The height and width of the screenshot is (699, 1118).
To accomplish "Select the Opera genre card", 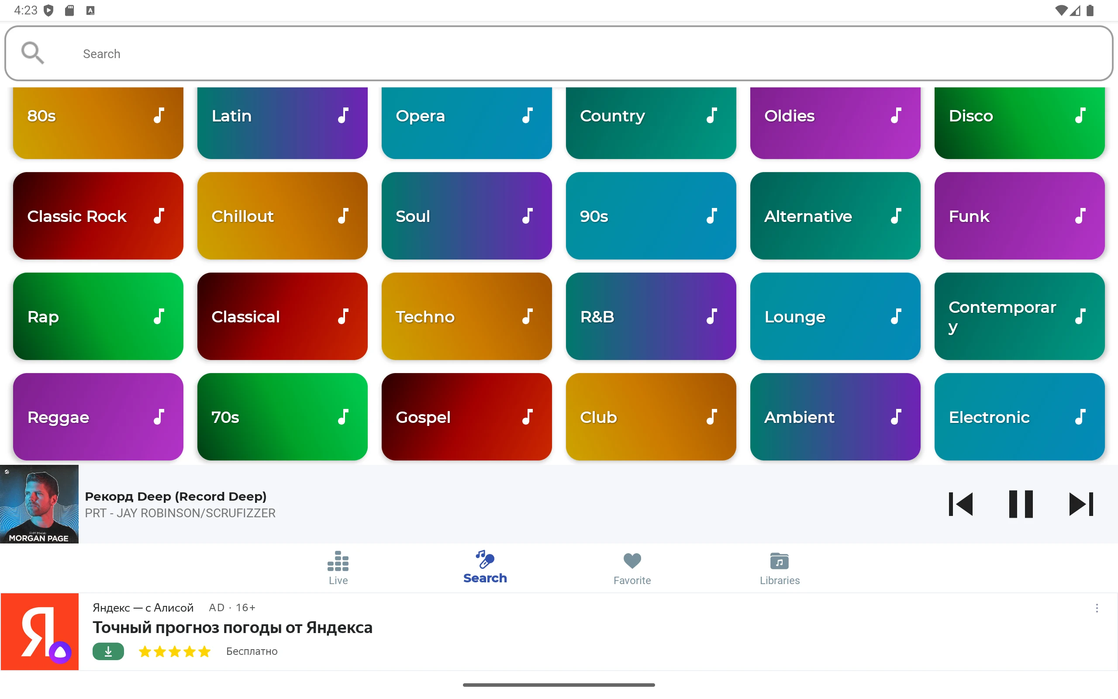I will click(x=466, y=123).
